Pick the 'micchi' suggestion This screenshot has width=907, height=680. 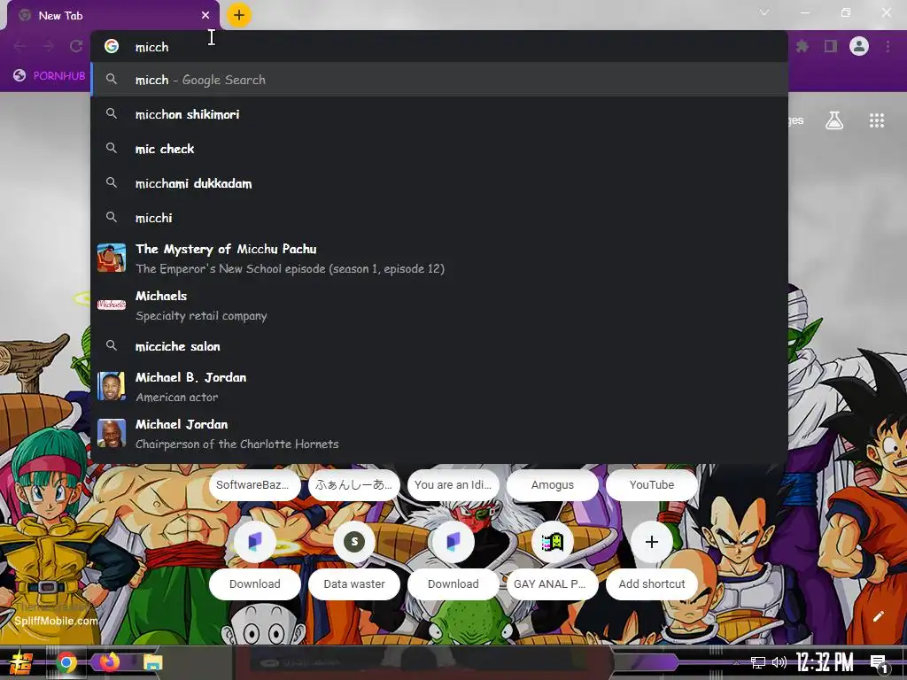click(x=439, y=218)
